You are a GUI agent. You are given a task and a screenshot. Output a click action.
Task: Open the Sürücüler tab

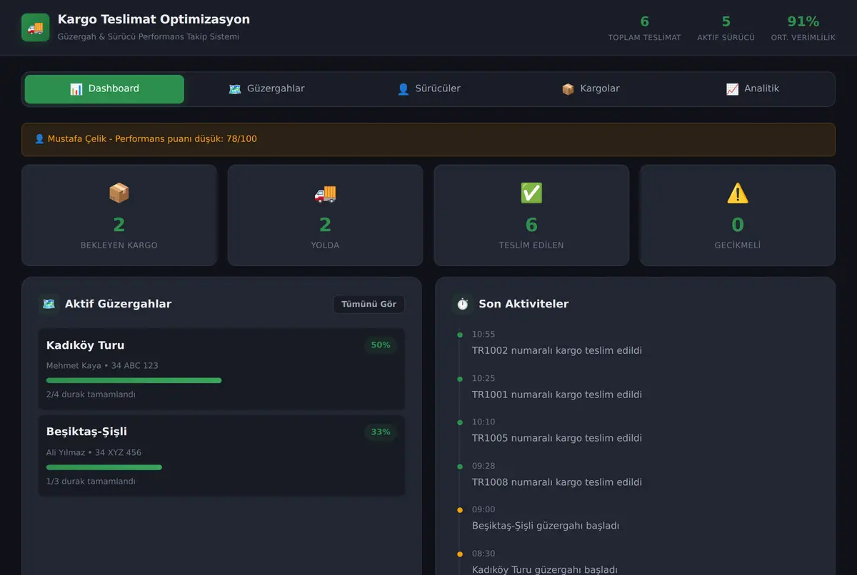click(x=428, y=89)
